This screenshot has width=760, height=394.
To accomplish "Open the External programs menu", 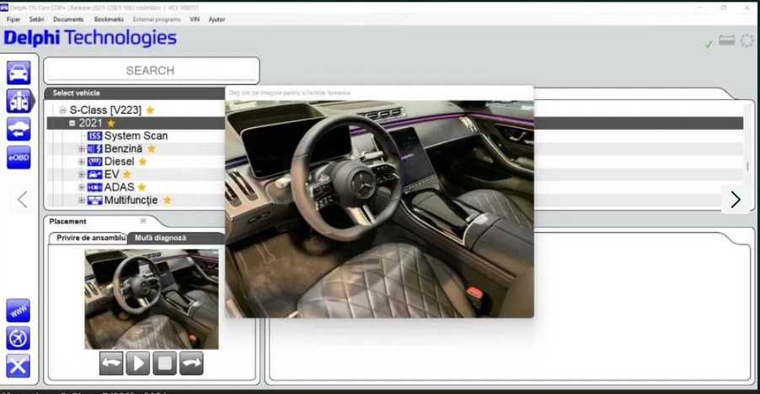I will pyautogui.click(x=157, y=19).
